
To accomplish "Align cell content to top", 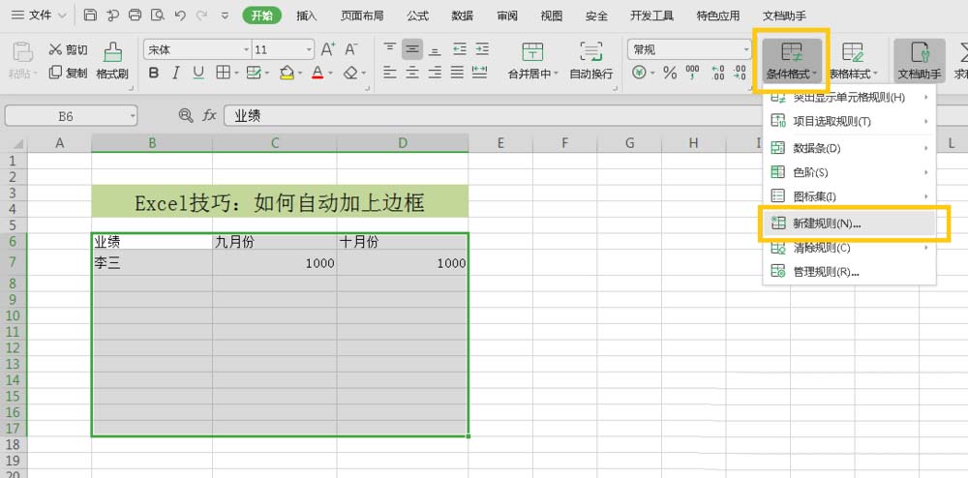I will point(389,49).
